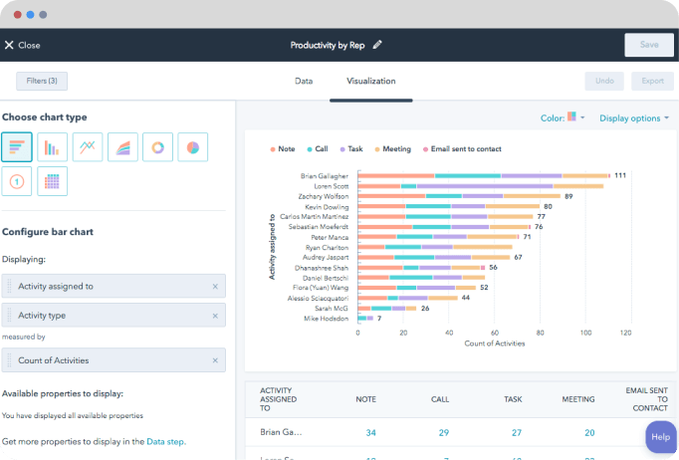Toggle the Note series in legend
The height and width of the screenshot is (460, 679).
point(282,149)
